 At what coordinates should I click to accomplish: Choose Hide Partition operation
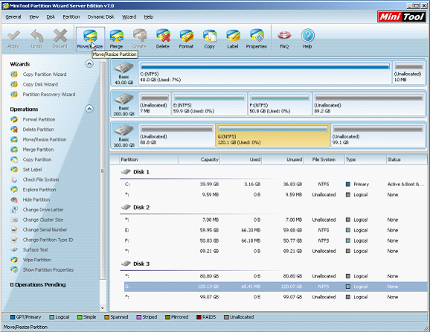pos(36,199)
